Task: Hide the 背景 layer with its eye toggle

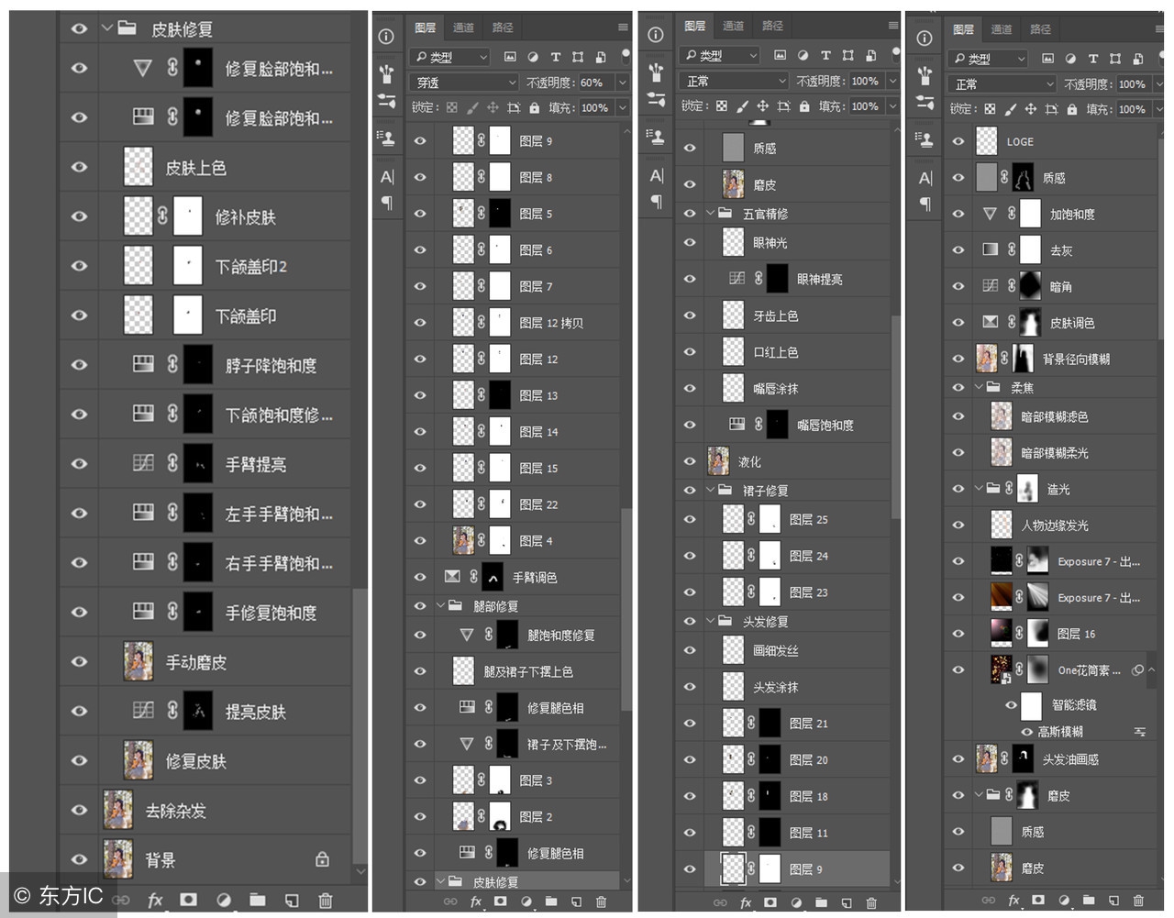Action: coord(80,859)
